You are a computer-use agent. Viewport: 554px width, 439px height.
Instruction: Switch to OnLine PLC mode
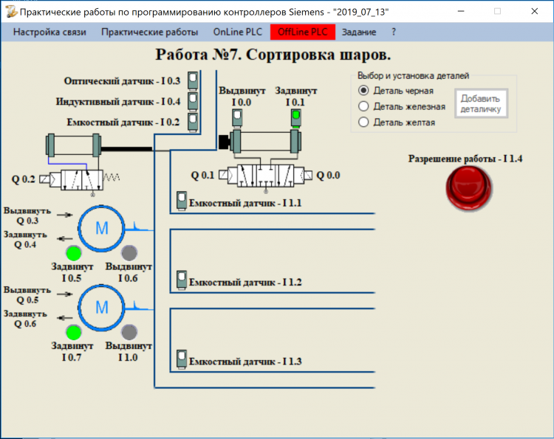pos(237,32)
